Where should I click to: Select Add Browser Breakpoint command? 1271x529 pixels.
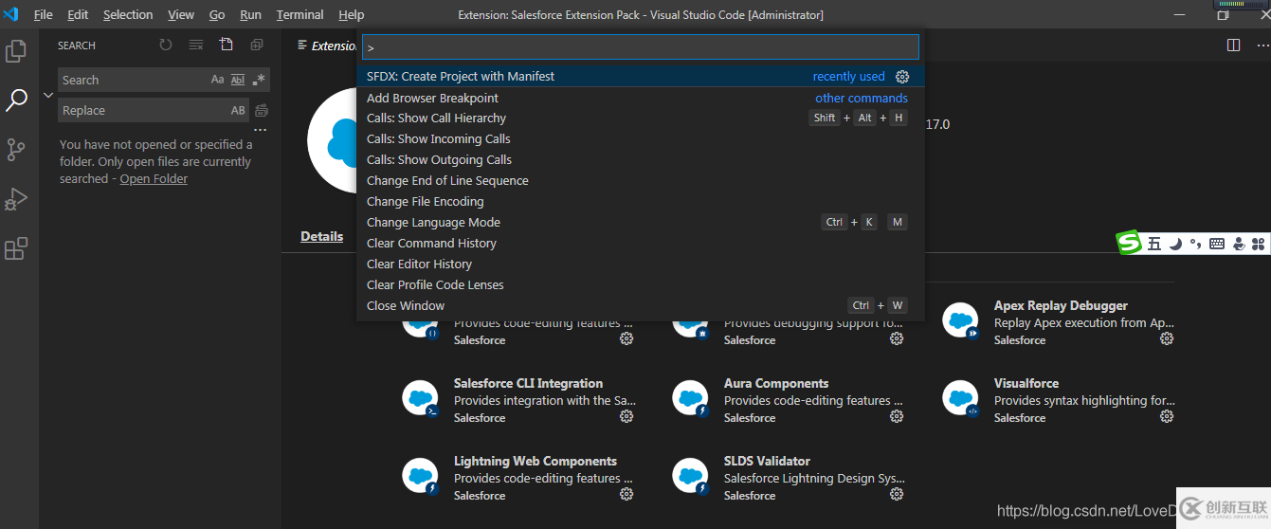pyautogui.click(x=640, y=98)
